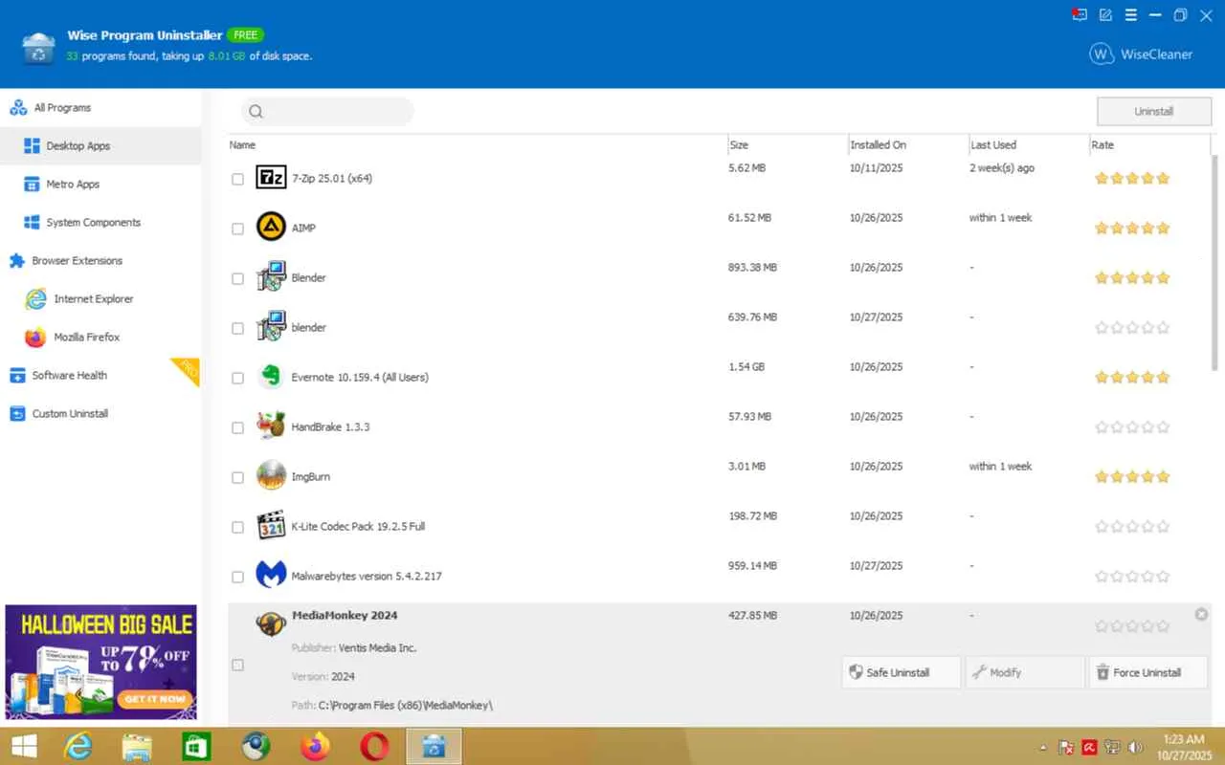Enable the K-Lite Codec Pack checkbox
Screen dimensions: 1225x765
tap(237, 527)
